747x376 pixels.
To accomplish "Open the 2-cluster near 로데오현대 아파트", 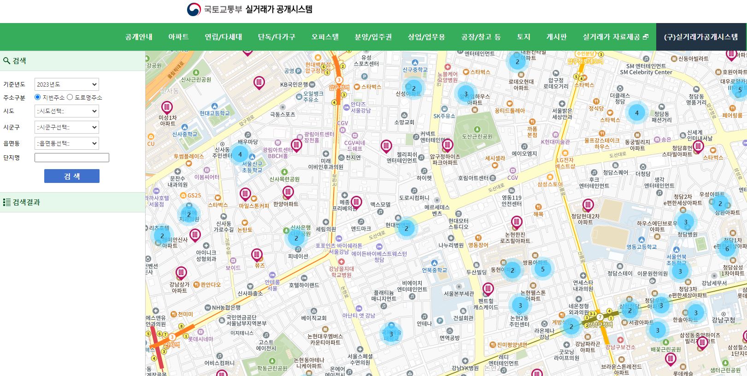I will click(x=517, y=61).
